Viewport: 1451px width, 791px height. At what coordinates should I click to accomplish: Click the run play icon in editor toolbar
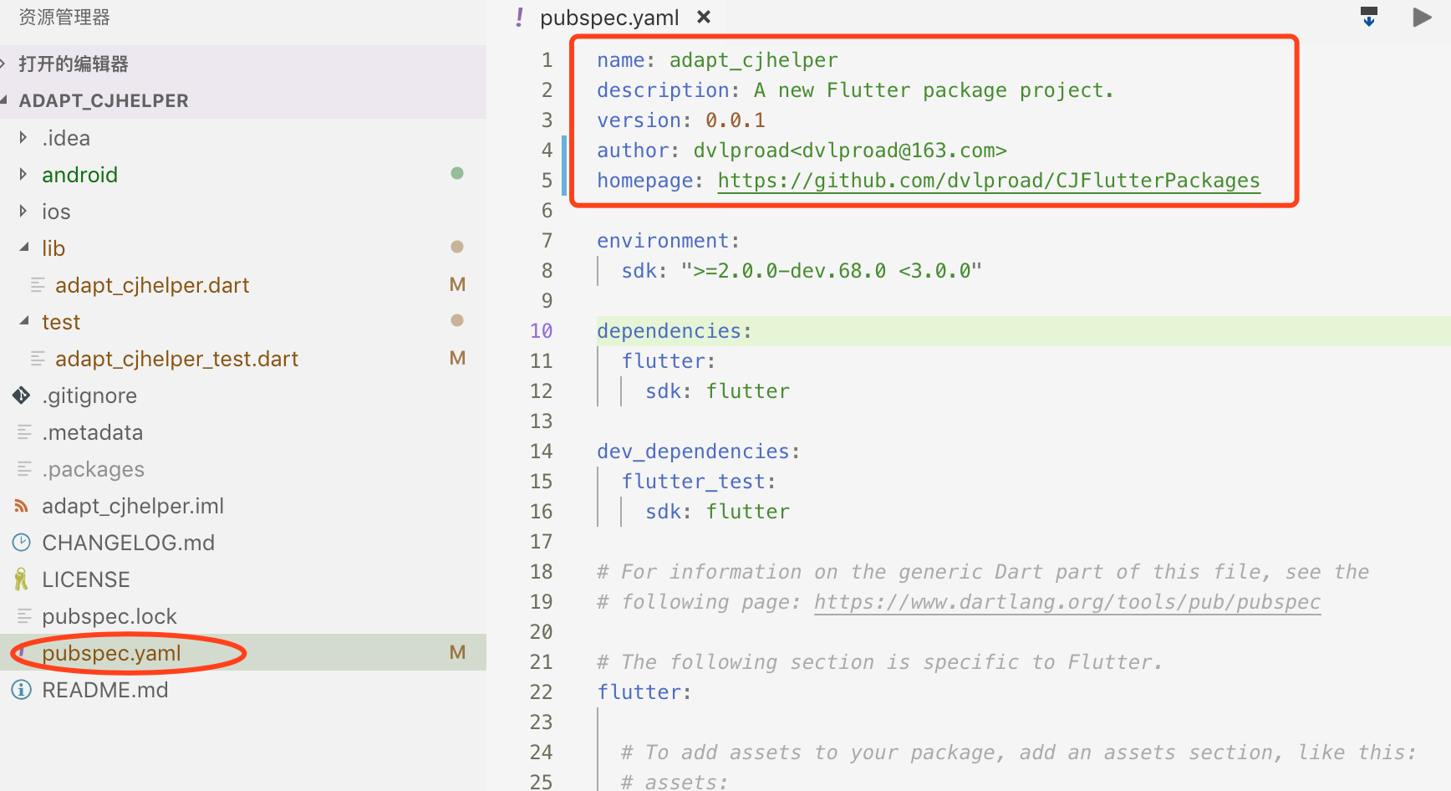tap(1422, 17)
